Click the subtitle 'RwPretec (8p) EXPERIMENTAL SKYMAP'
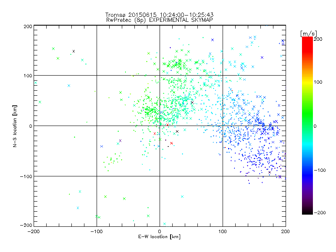 pyautogui.click(x=160, y=20)
